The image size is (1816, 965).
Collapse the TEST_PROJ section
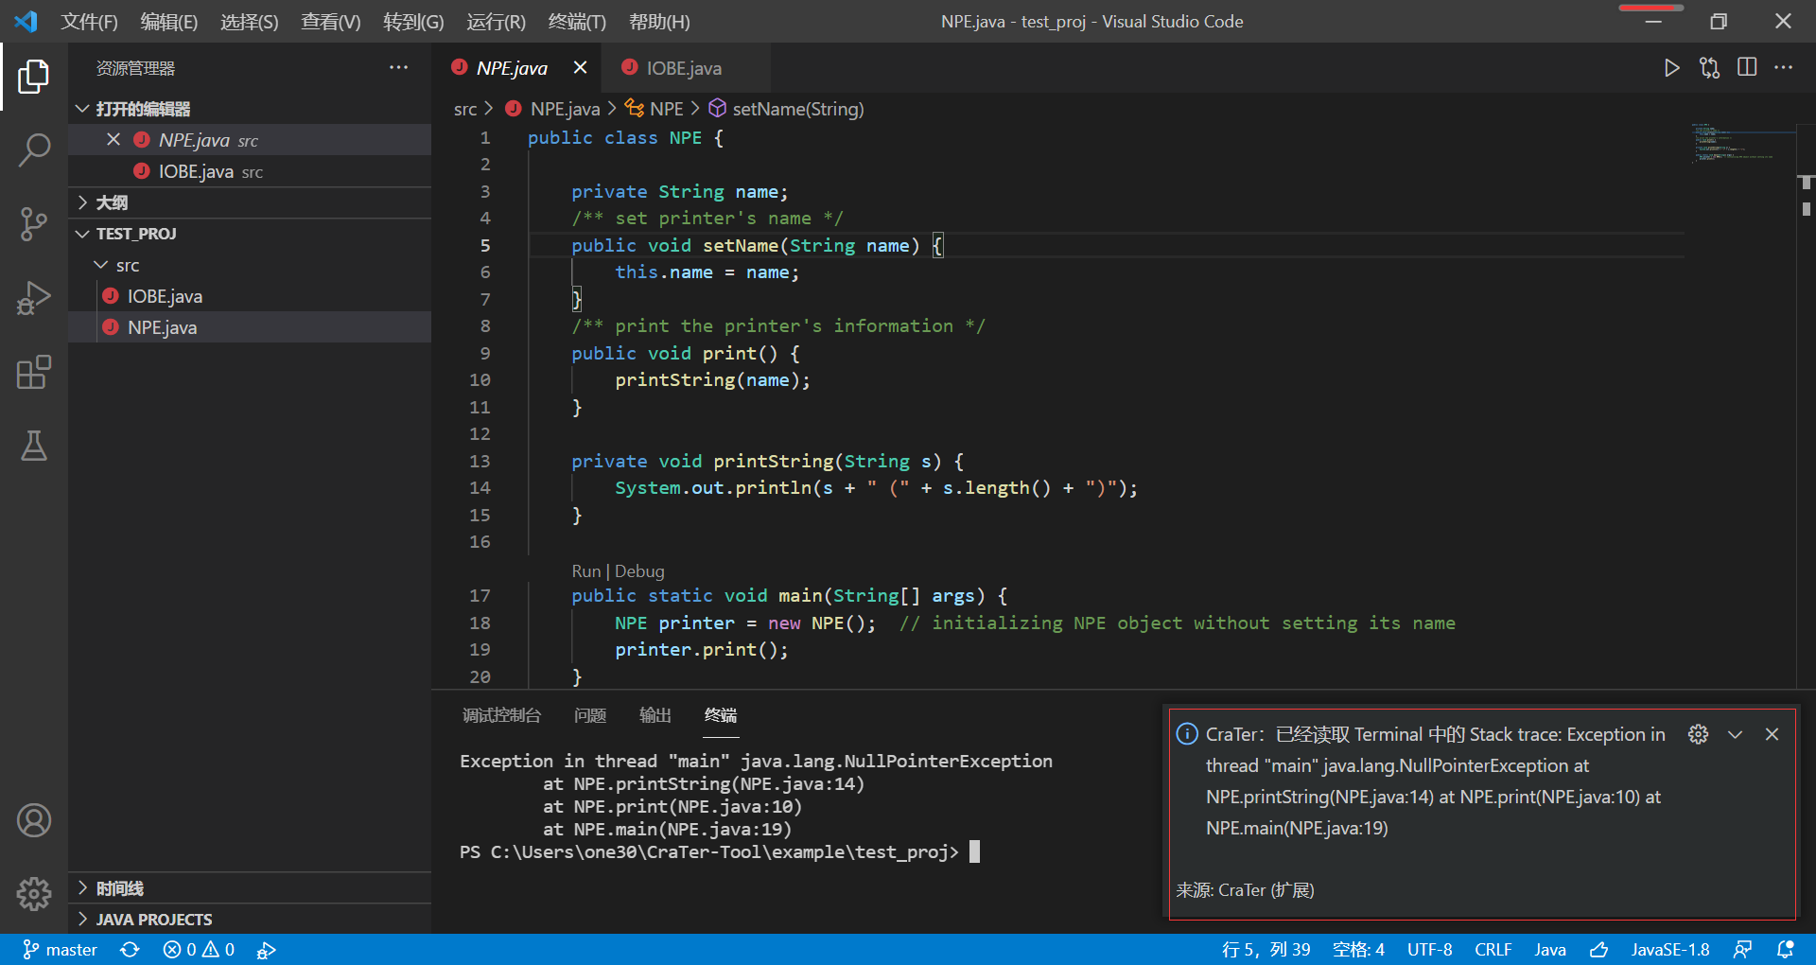coord(82,234)
